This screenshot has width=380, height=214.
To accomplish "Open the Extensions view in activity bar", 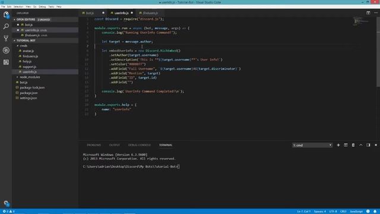I will coord(6,62).
